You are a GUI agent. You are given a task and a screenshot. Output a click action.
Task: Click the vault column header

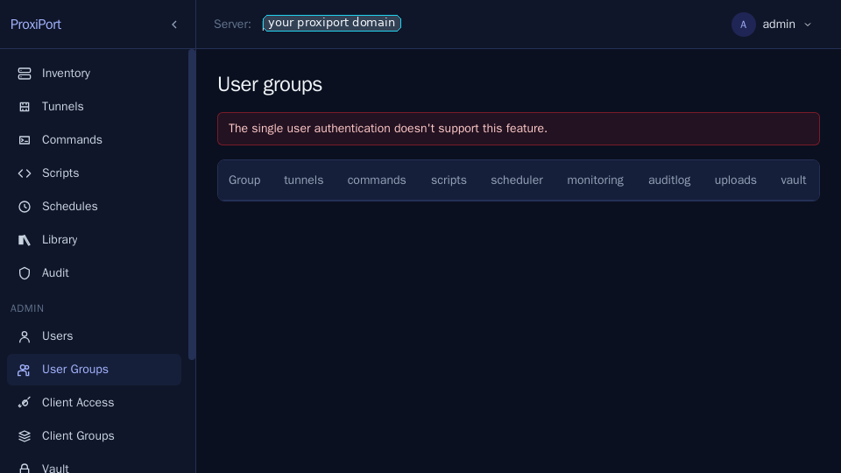794,180
